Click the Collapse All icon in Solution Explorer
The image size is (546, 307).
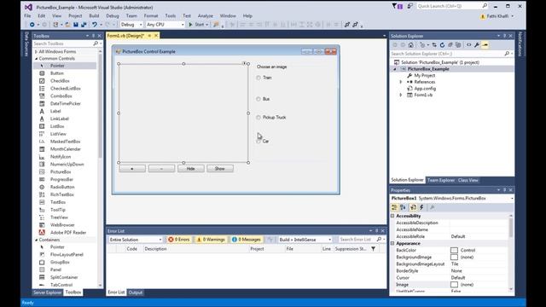point(450,45)
